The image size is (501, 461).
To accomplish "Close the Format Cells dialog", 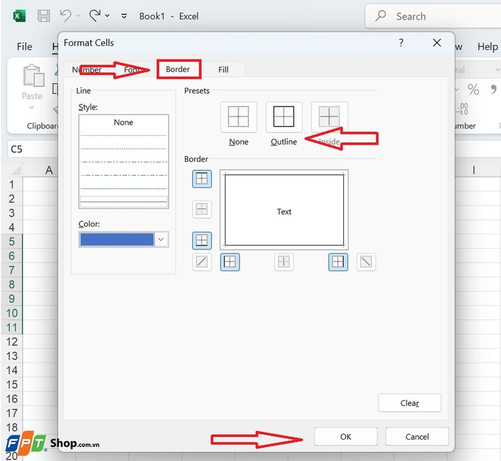I will tap(436, 43).
